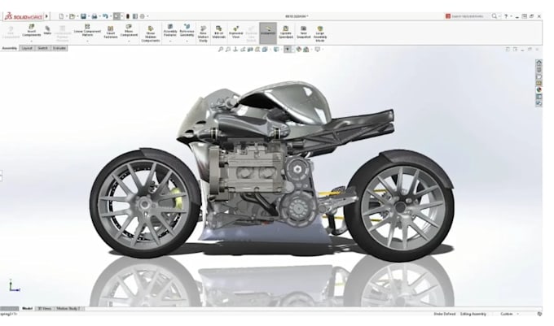Click the Mate tool
The image size is (554, 326).
47,30
